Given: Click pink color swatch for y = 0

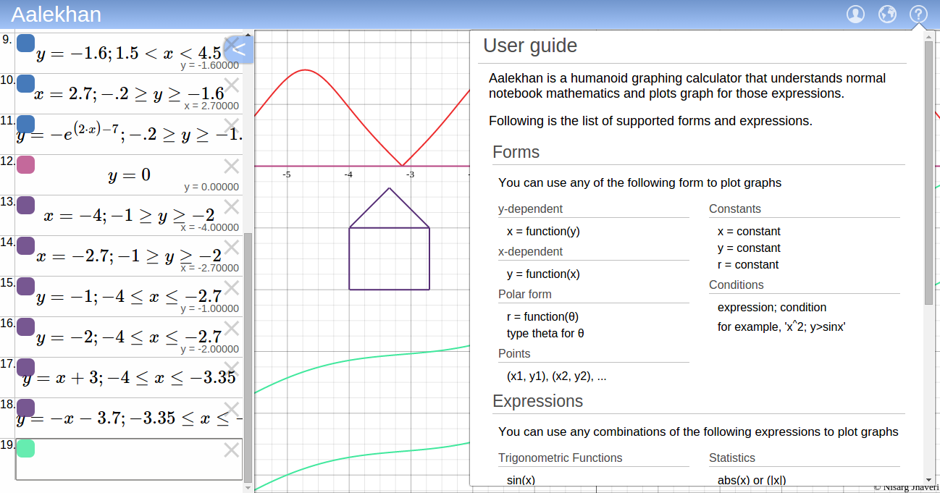Looking at the screenshot, I should (x=25, y=164).
